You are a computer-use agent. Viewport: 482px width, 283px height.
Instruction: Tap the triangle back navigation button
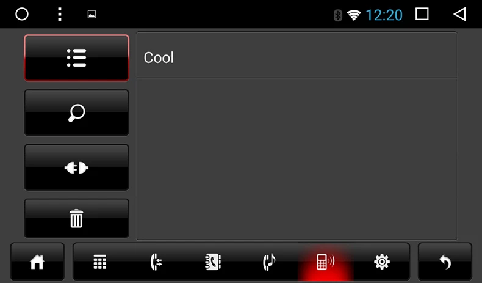[459, 14]
